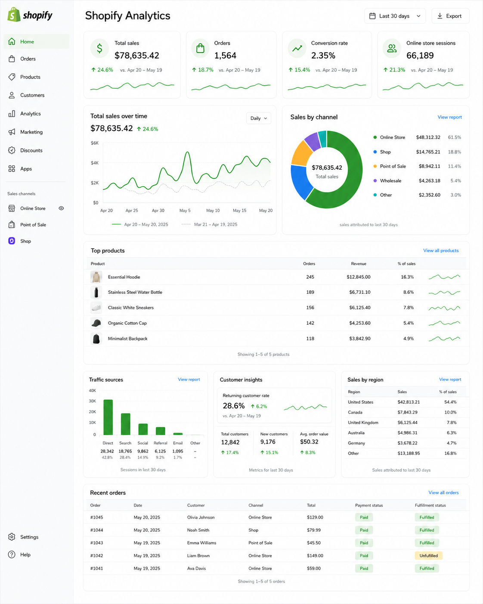Image resolution: width=483 pixels, height=604 pixels.
Task: Click the Marketing megaphone icon
Action: 12,132
